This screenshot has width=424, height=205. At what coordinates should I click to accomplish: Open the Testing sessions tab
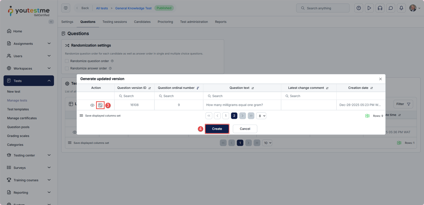[x=114, y=22]
